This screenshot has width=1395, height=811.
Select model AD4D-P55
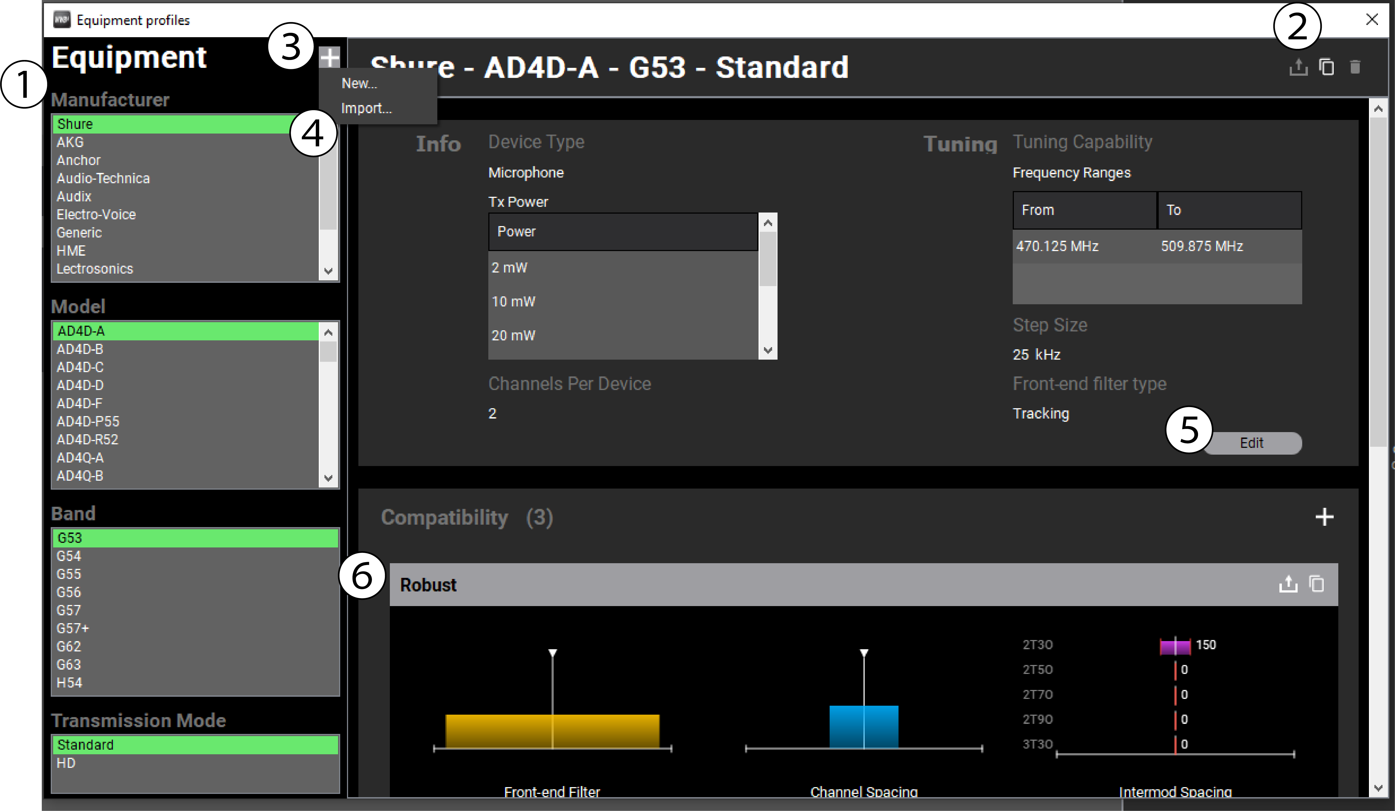pos(186,422)
